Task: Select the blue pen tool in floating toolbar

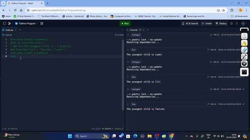Action: point(244,50)
